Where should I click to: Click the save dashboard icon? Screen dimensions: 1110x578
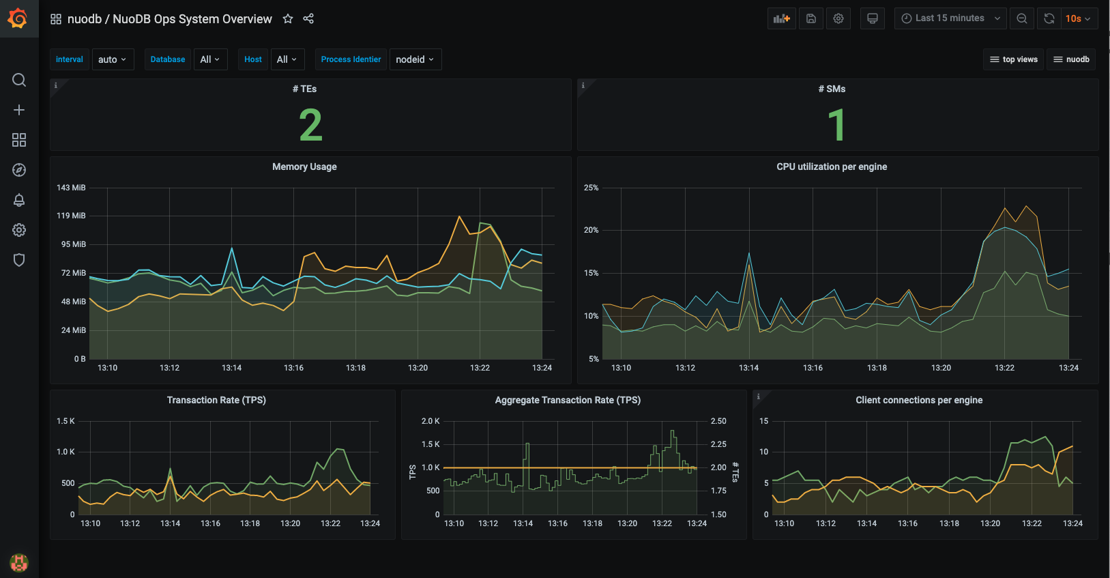pos(810,18)
